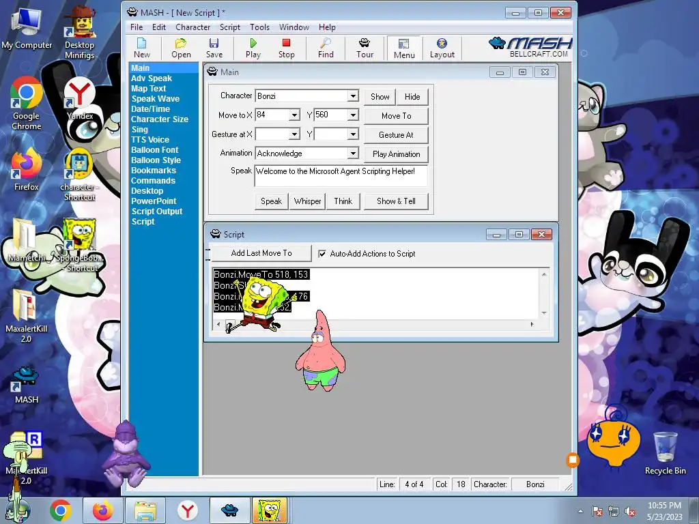Click the muted volume tray icon
This screenshot has height=524, width=699.
[630, 512]
